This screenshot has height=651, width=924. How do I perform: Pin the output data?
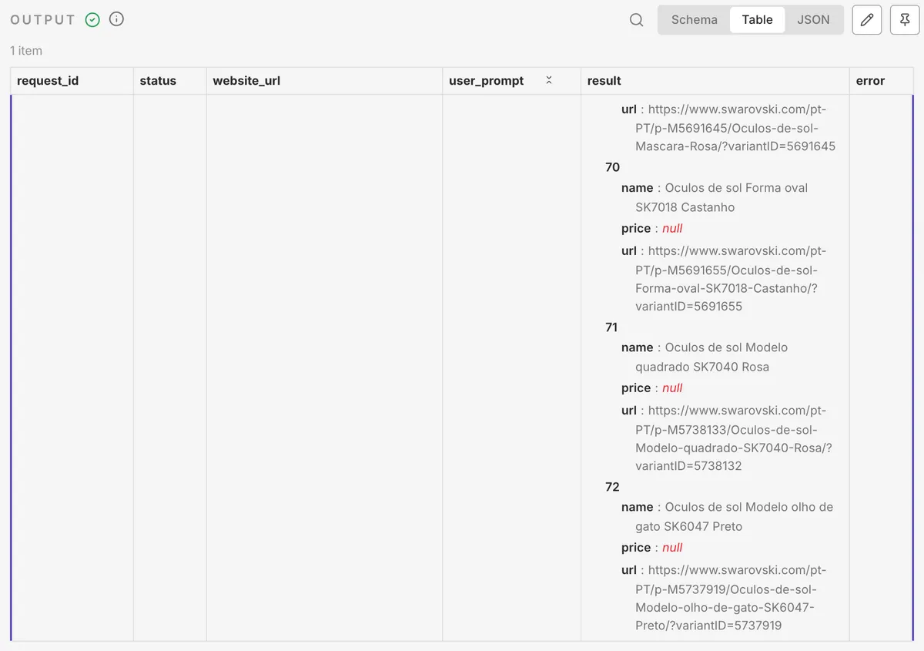905,20
